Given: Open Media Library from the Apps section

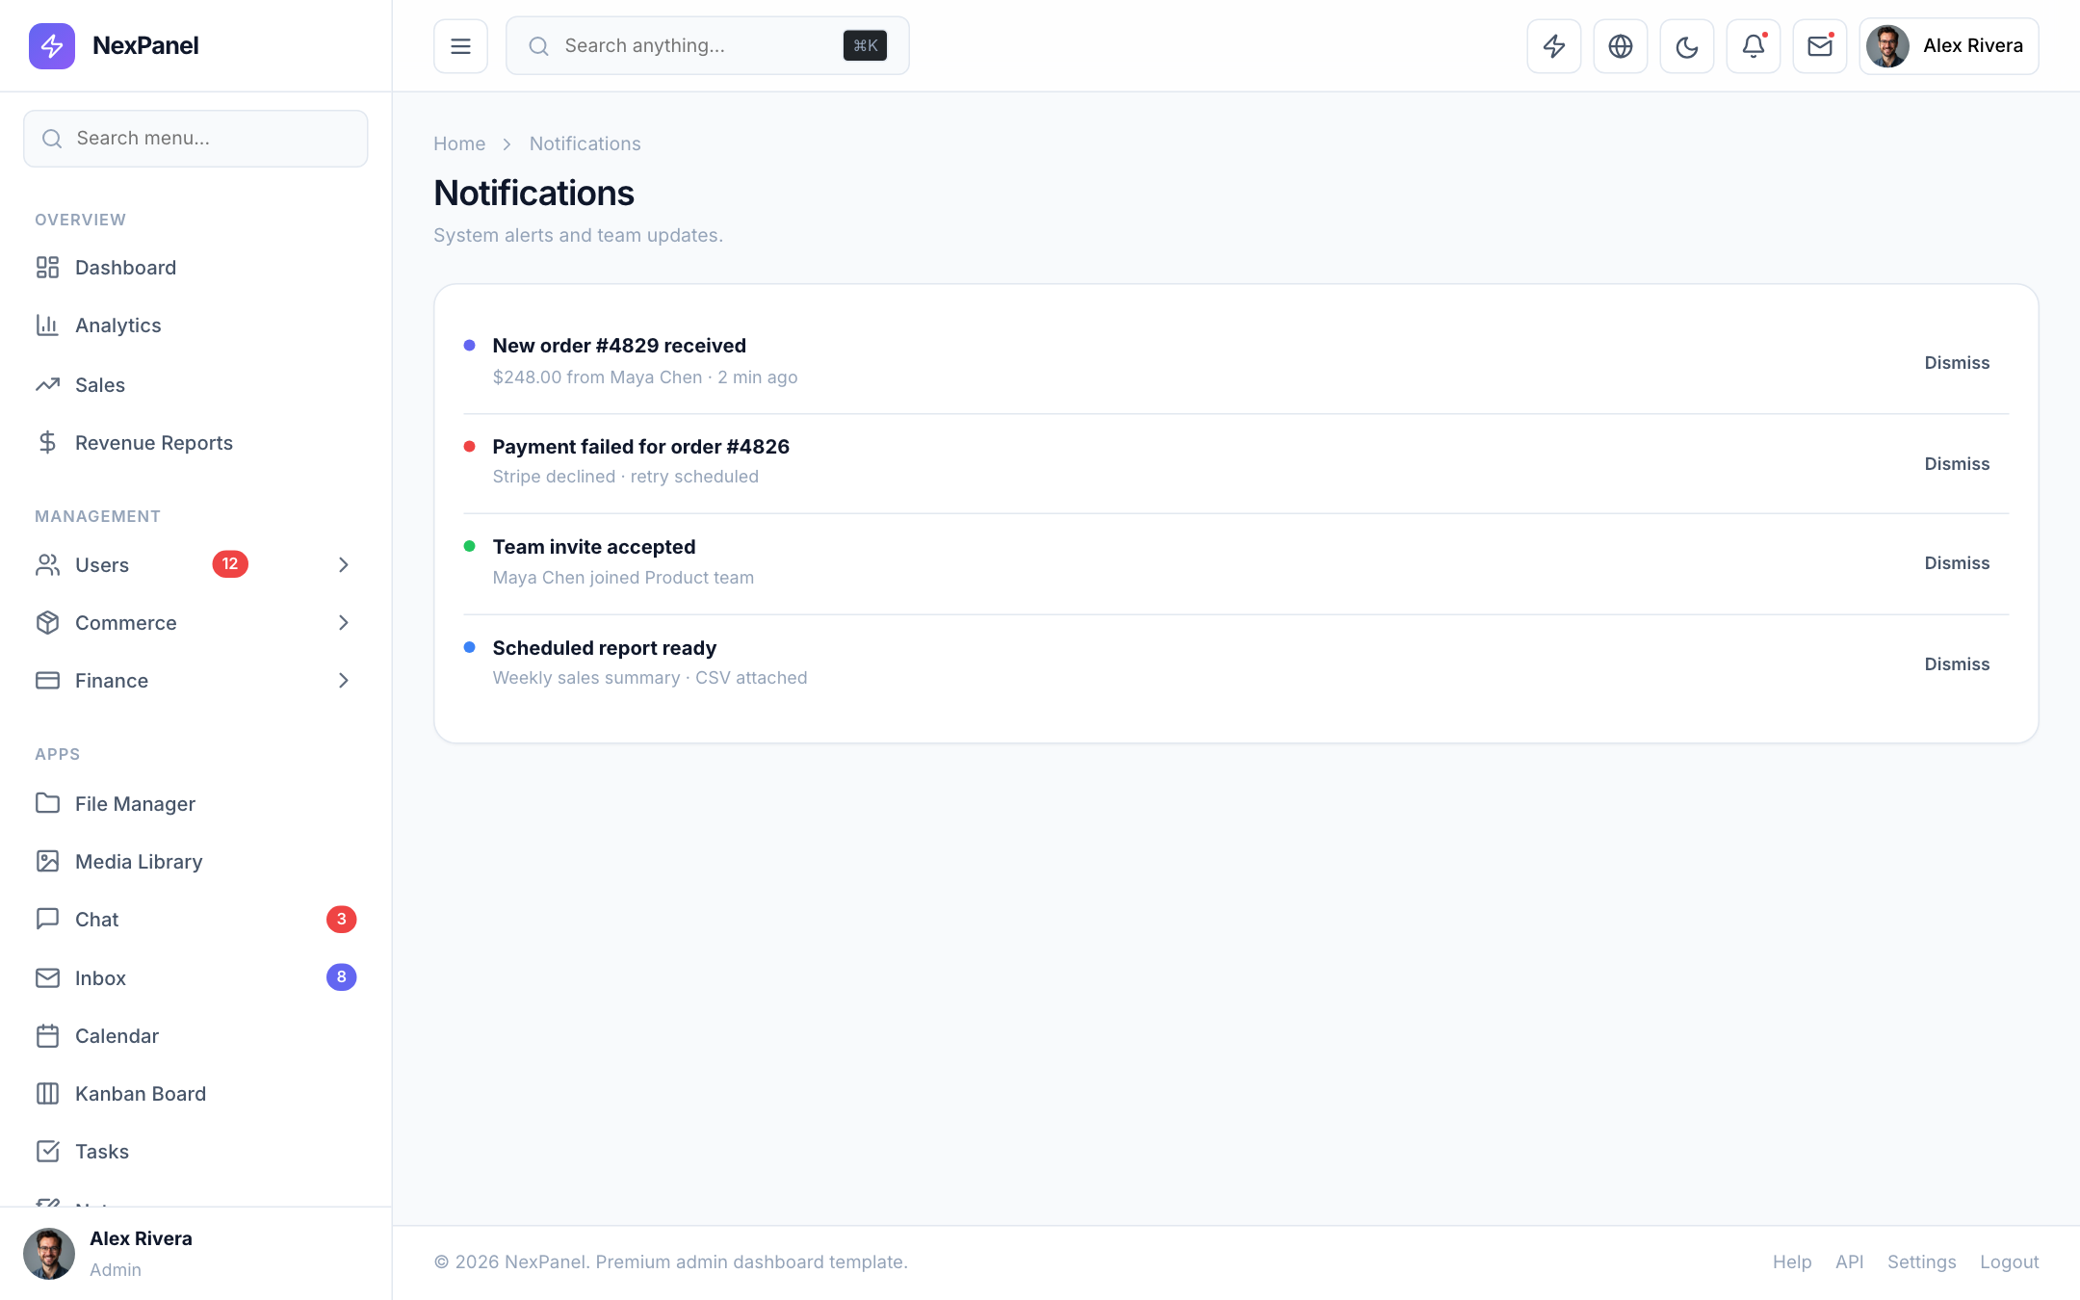Looking at the screenshot, I should tap(195, 861).
